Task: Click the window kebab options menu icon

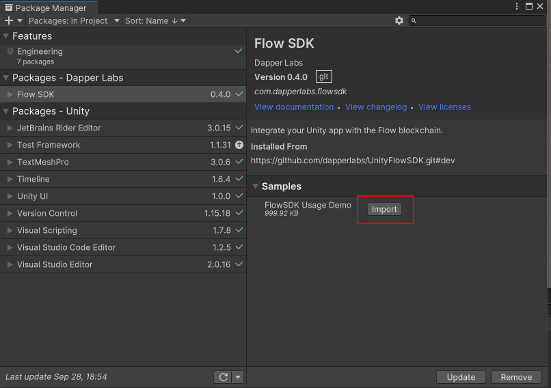Action: (x=516, y=7)
